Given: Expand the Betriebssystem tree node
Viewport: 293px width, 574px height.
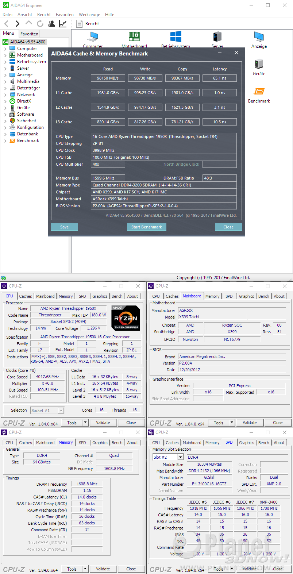Looking at the screenshot, I should point(5,62).
